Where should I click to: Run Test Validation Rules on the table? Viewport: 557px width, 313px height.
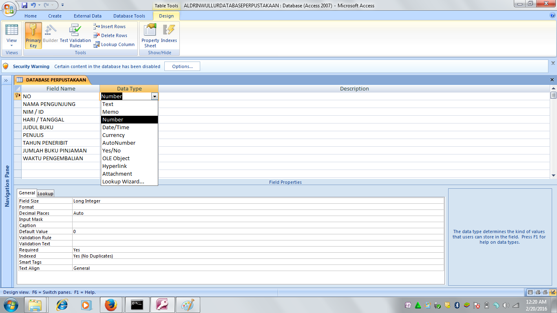coord(75,35)
